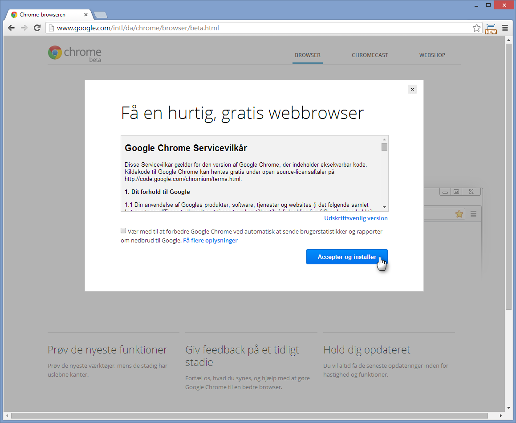Viewport: 516px width, 423px height.
Task: Click the address bar URL field
Action: pos(258,28)
